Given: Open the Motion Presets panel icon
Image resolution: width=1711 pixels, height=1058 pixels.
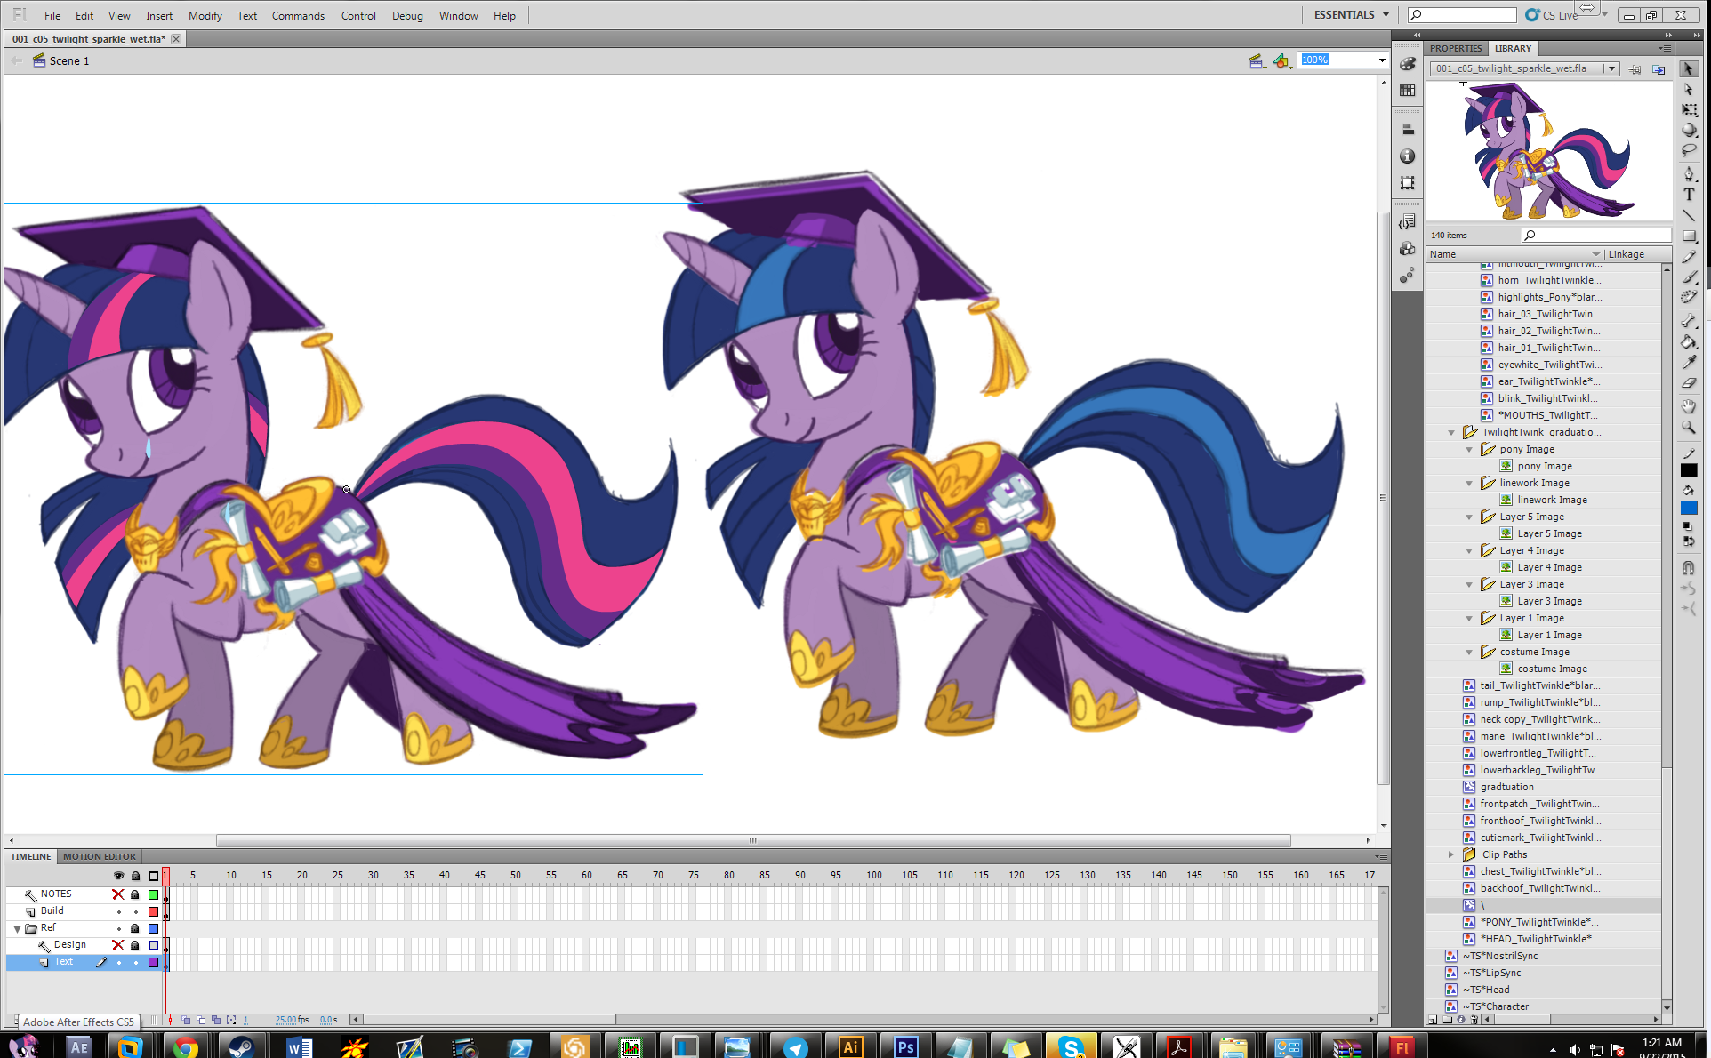Looking at the screenshot, I should tap(1408, 276).
